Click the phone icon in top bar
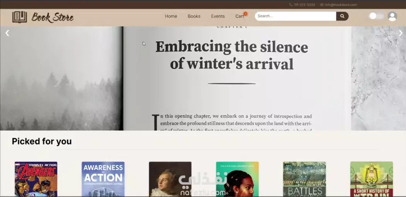Viewport: 406px width, 197px height. [291, 5]
